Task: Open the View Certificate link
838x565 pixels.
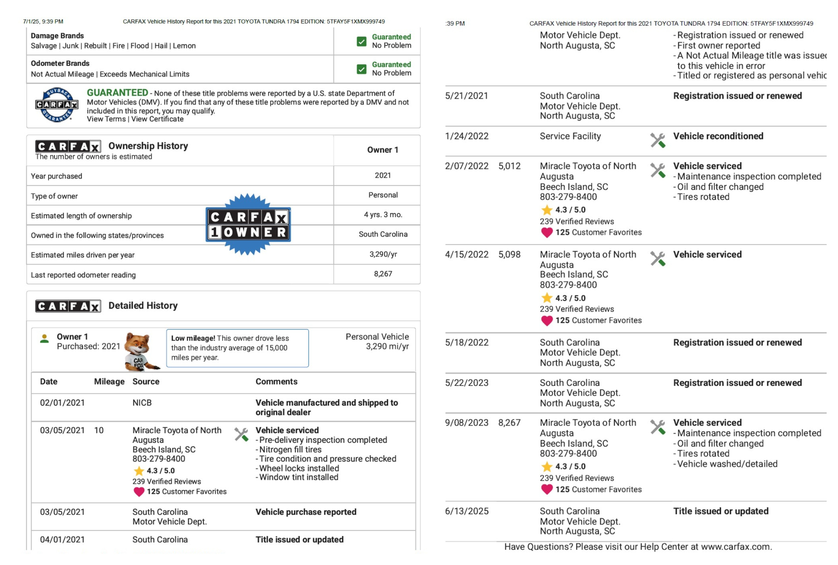Action: (158, 119)
